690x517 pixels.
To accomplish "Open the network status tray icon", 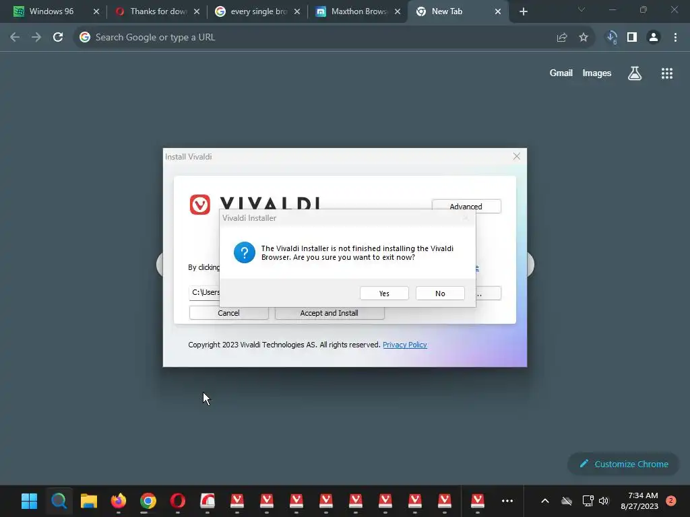I will [588, 501].
